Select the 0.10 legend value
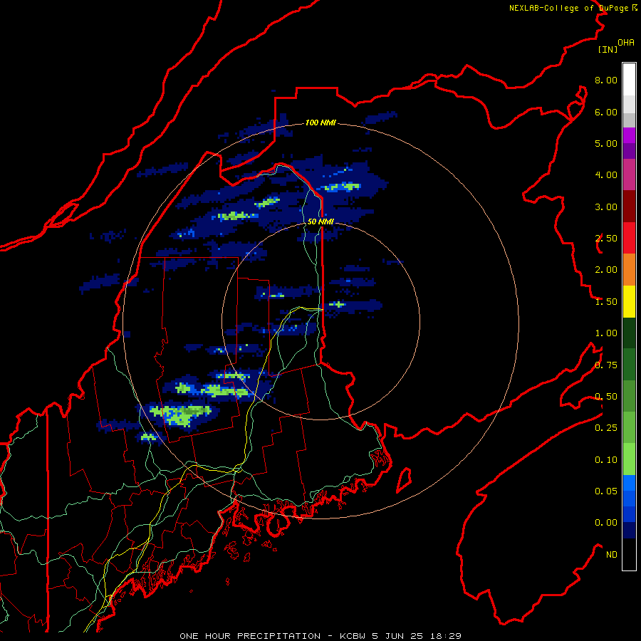This screenshot has height=641, width=641. pos(606,460)
